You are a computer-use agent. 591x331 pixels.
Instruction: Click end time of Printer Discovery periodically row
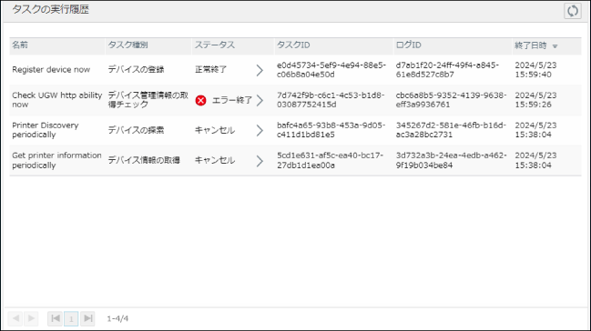tap(535, 130)
